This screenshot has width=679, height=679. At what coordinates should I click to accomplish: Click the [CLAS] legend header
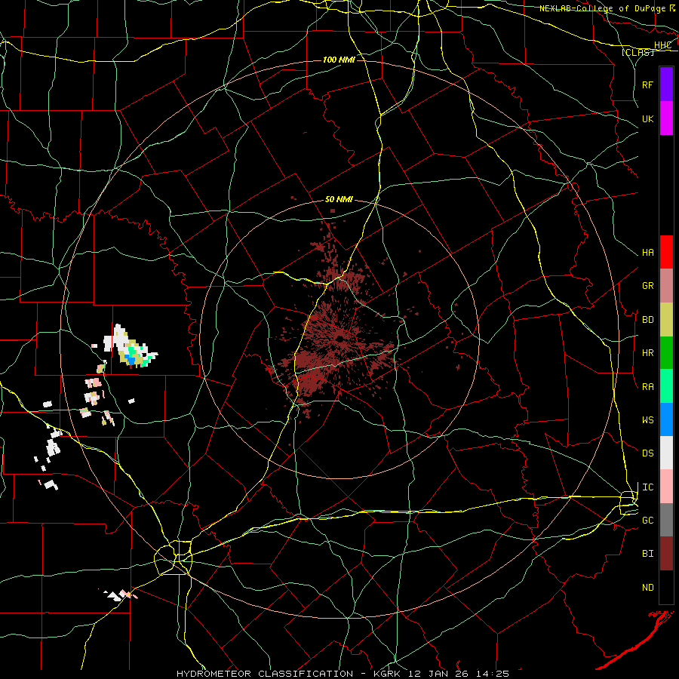638,52
